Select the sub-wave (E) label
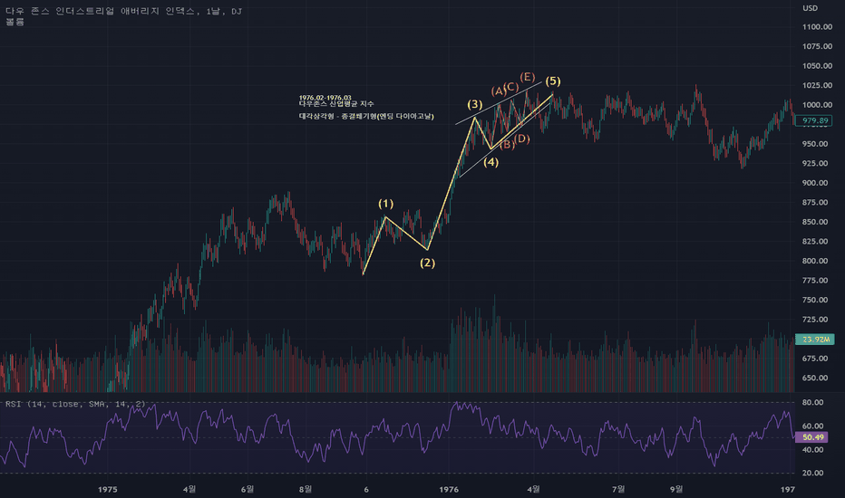 coord(527,77)
